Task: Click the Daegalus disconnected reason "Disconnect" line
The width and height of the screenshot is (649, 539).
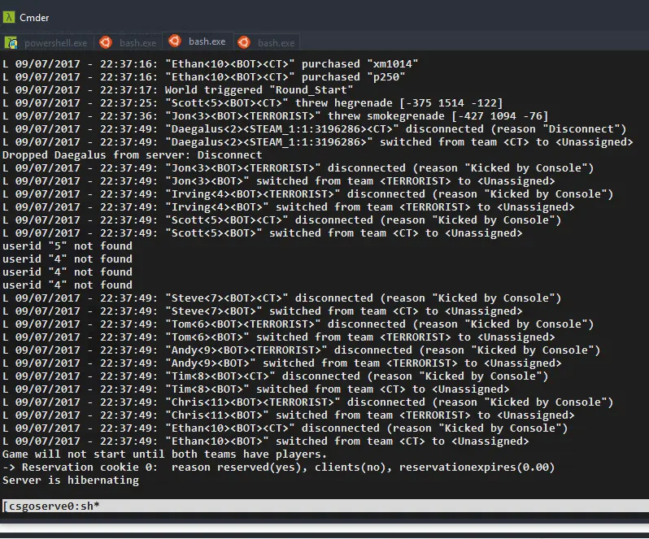Action: point(315,129)
